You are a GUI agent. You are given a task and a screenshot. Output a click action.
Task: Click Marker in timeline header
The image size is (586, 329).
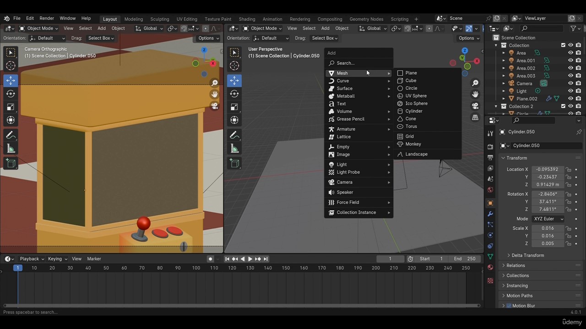94,259
